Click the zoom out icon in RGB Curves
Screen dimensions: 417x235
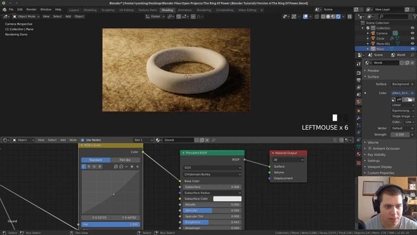pyautogui.click(x=121, y=166)
